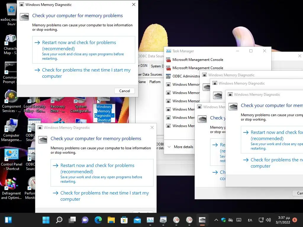
Task: Select the Computer Management desktop icon
Action: tap(11, 130)
